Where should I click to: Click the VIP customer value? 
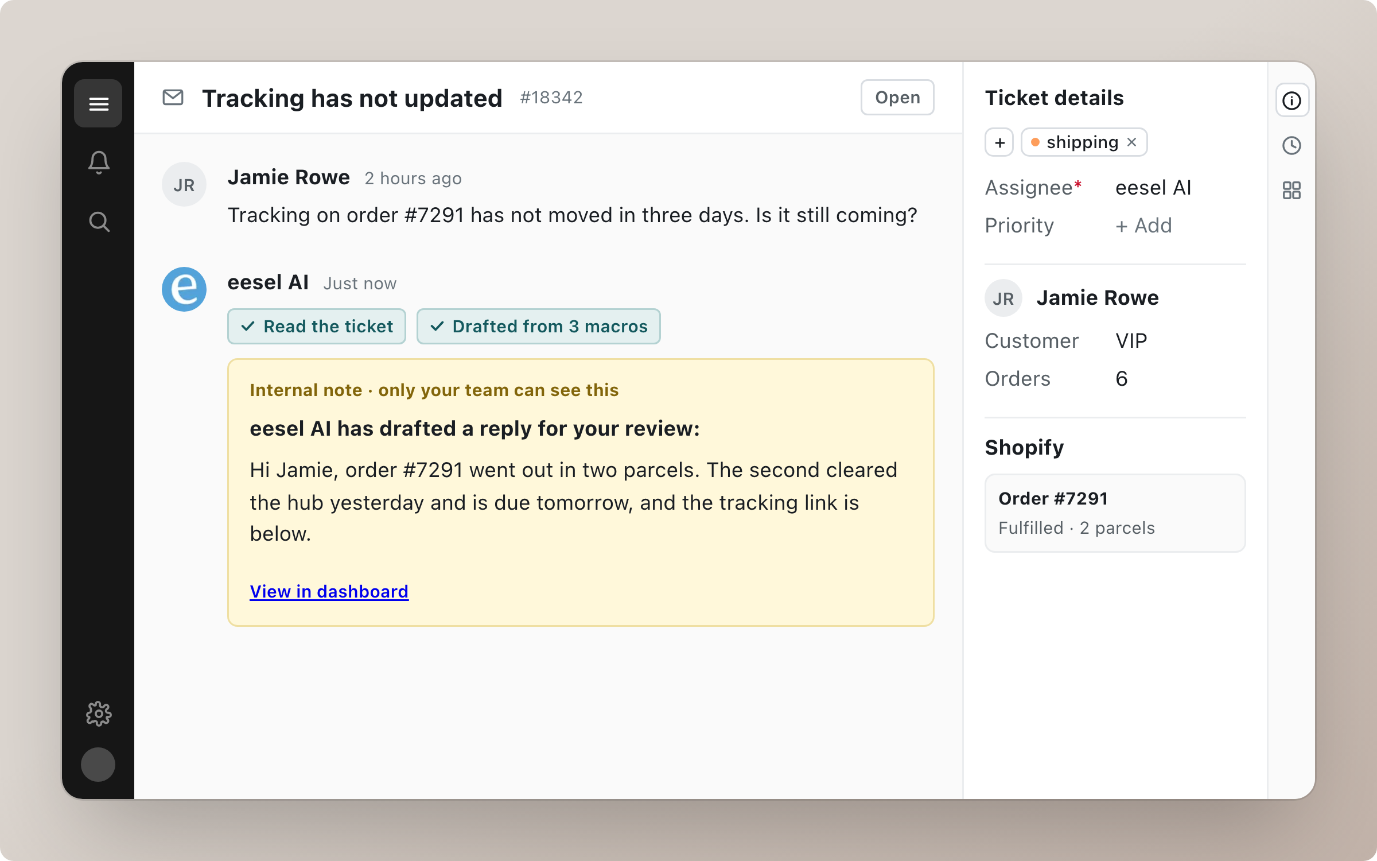(x=1131, y=341)
